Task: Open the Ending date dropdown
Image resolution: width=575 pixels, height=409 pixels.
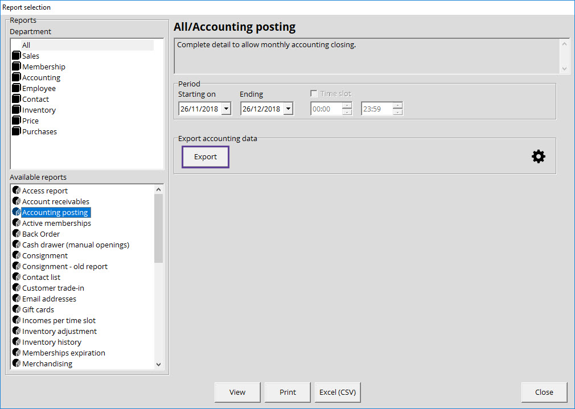Action: tap(287, 108)
